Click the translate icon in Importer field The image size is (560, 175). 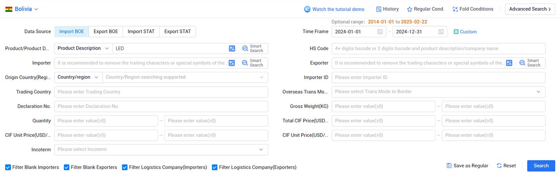(x=232, y=63)
